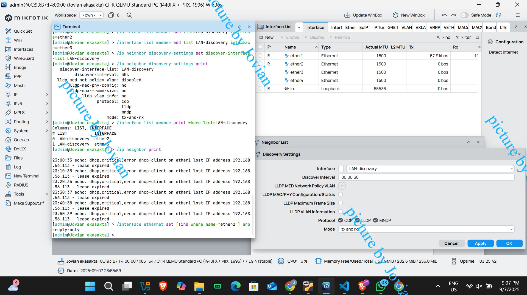Click the icon right of Safe Mode

click(x=499, y=15)
